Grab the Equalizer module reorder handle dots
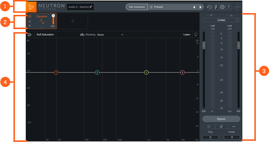The width and height of the screenshot is (269, 142). point(42,27)
